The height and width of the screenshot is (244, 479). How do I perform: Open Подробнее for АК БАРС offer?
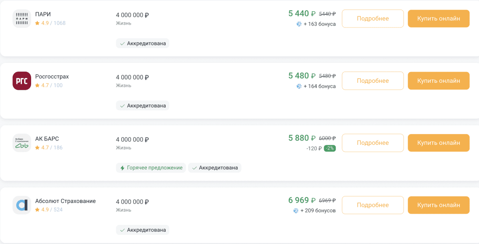pyautogui.click(x=373, y=143)
